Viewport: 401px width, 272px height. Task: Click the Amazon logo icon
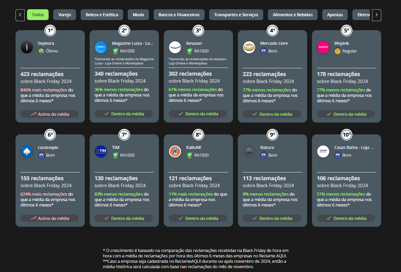coord(175,47)
